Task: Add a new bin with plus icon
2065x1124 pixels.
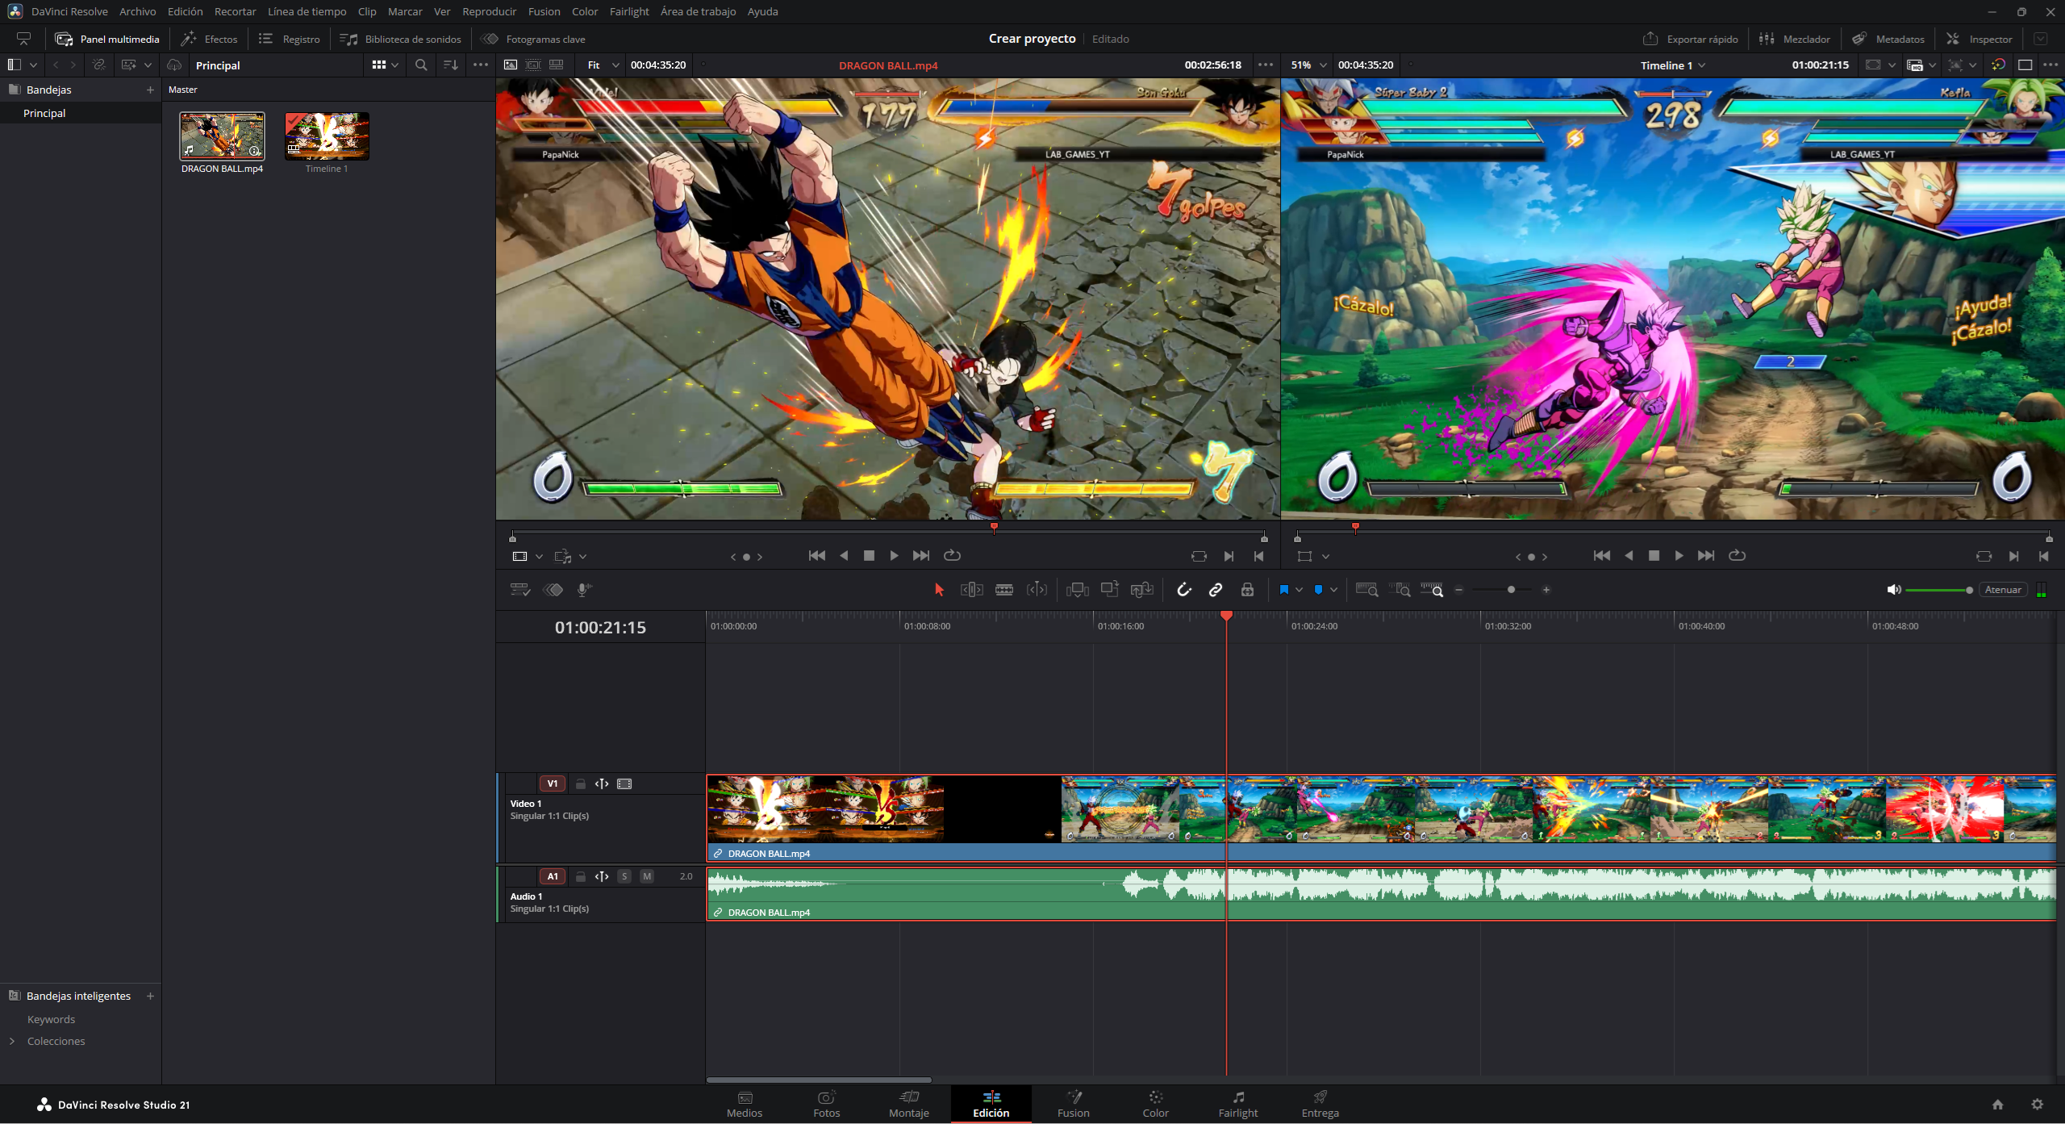Action: tap(150, 90)
